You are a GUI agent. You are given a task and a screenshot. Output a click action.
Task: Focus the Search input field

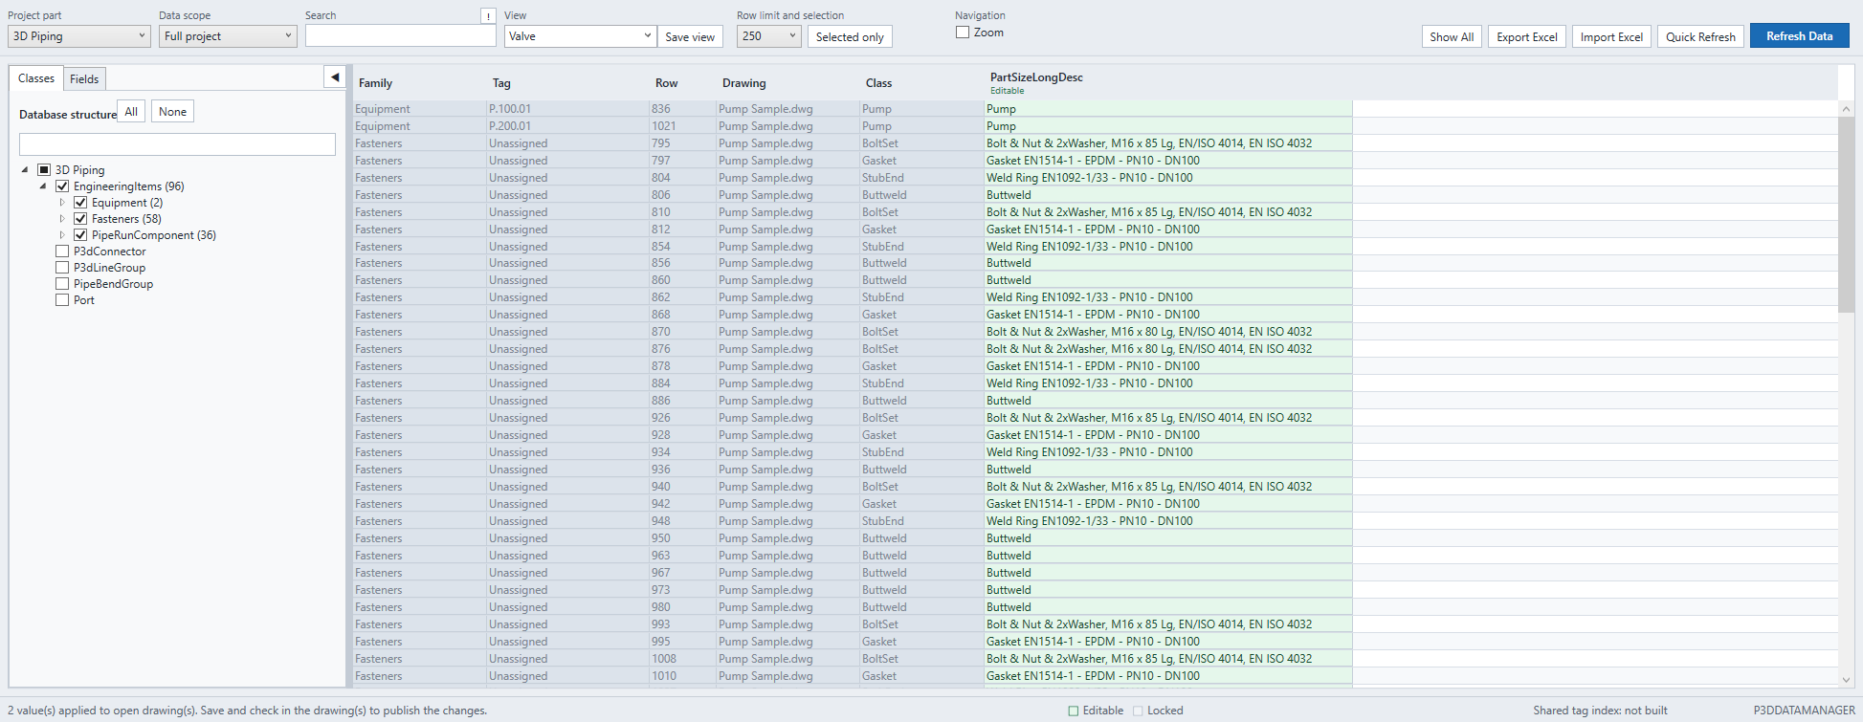[401, 35]
